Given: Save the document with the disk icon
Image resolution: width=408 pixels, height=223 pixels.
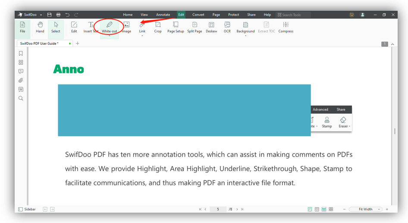Looking at the screenshot, I should tap(50, 15).
